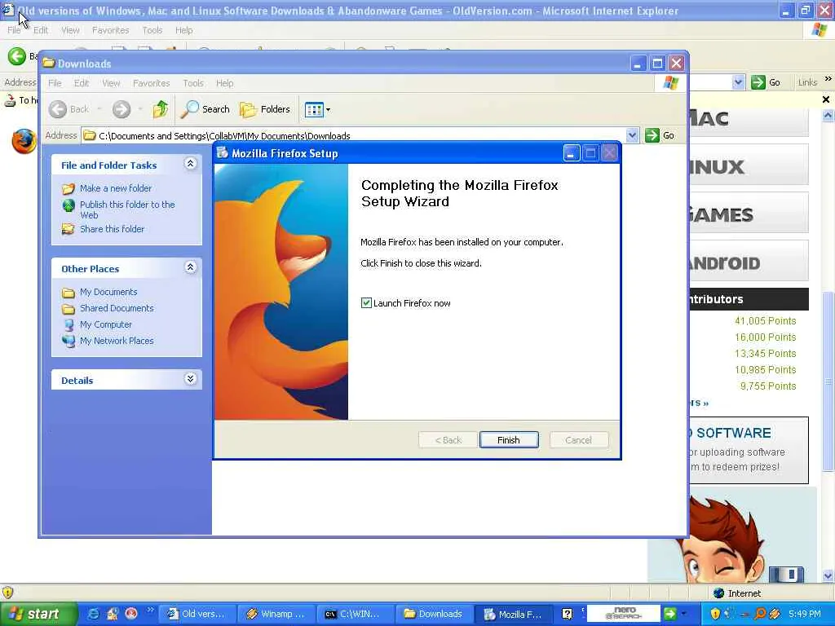
Task: Click Back button in Downloads window
Action: coord(69,109)
